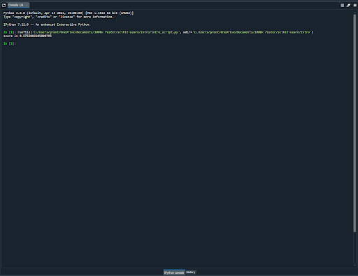Click the In [2]: input prompt
This screenshot has height=276, width=358.
point(10,43)
